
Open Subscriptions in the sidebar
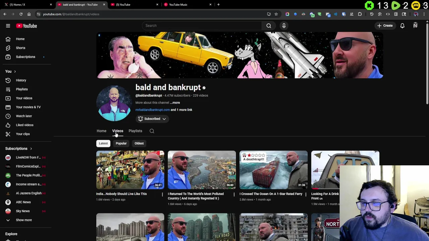(x=25, y=57)
